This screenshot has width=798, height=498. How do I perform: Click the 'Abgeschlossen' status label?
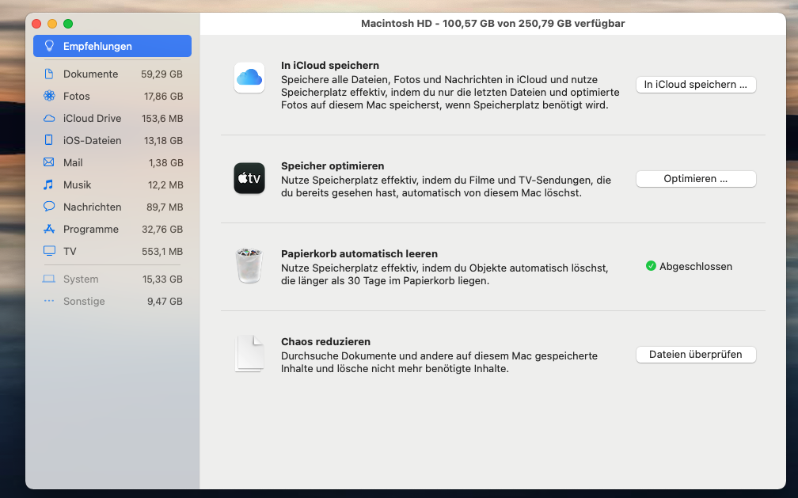(696, 266)
